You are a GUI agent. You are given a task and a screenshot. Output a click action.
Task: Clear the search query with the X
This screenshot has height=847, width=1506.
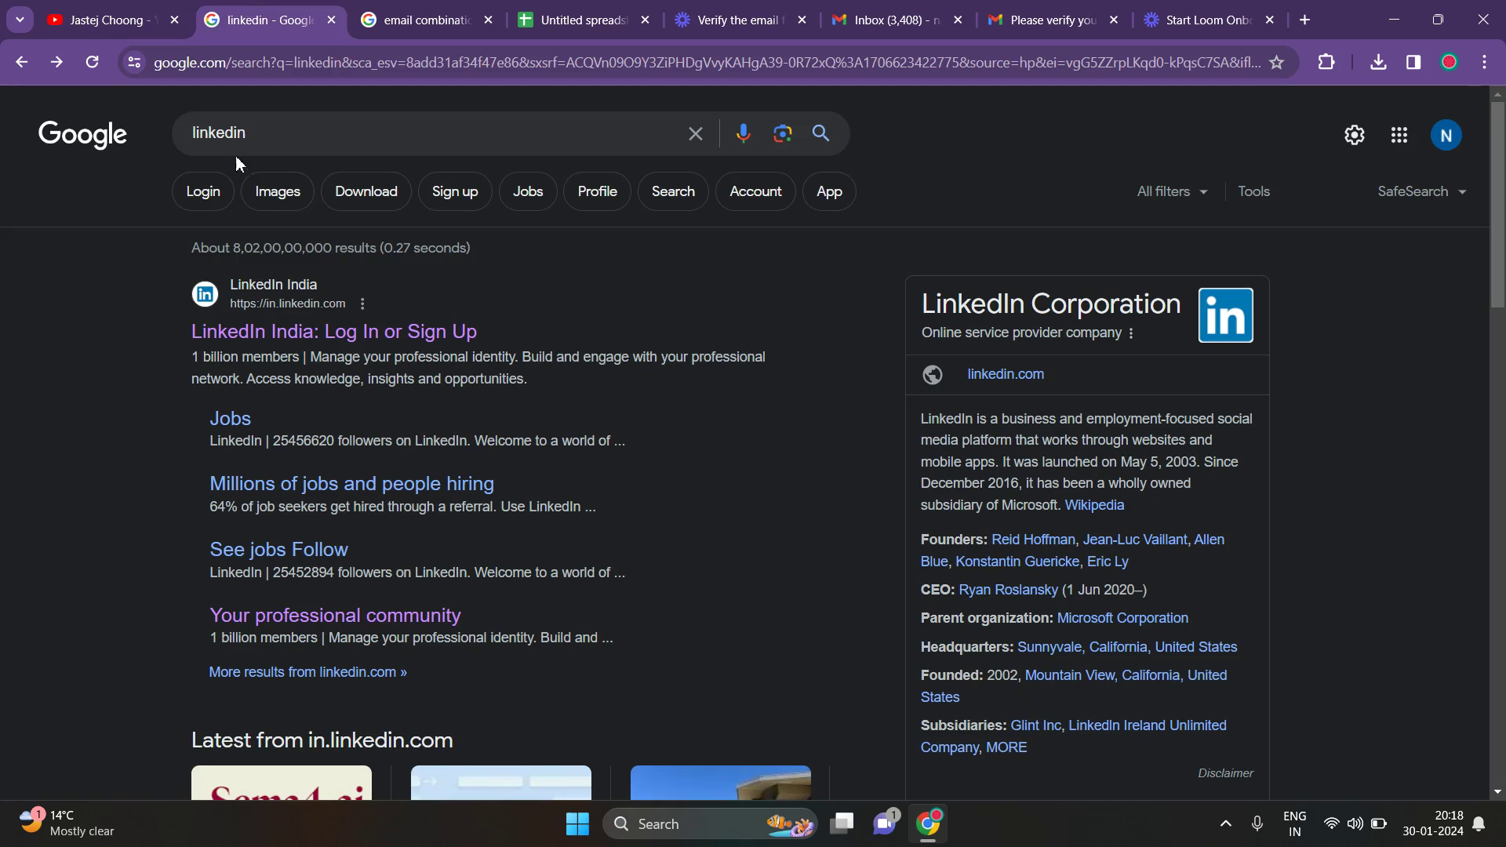point(695,133)
